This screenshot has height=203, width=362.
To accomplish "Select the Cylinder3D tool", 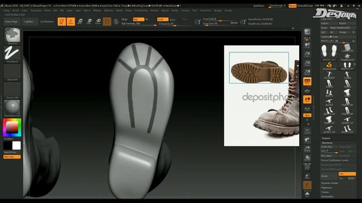I will tap(347, 47).
